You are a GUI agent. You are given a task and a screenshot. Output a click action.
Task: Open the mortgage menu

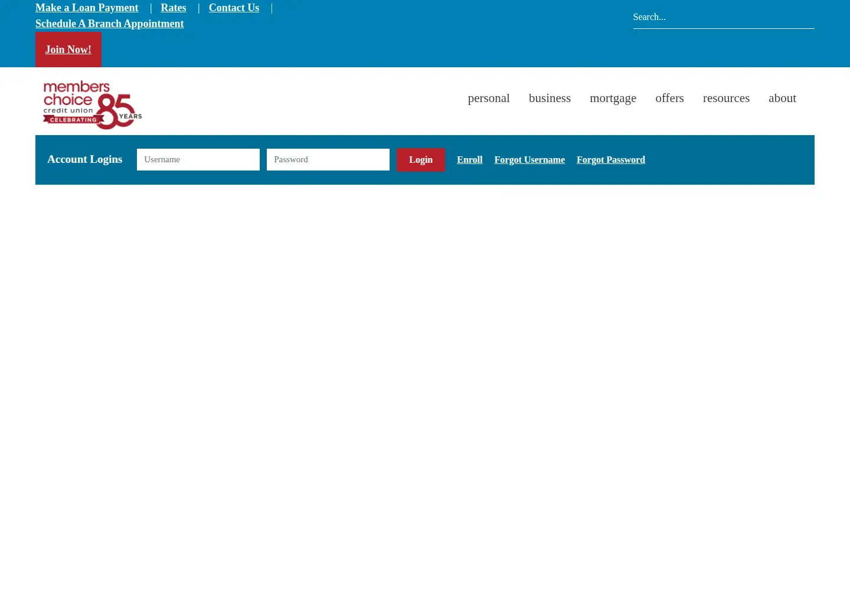(613, 98)
